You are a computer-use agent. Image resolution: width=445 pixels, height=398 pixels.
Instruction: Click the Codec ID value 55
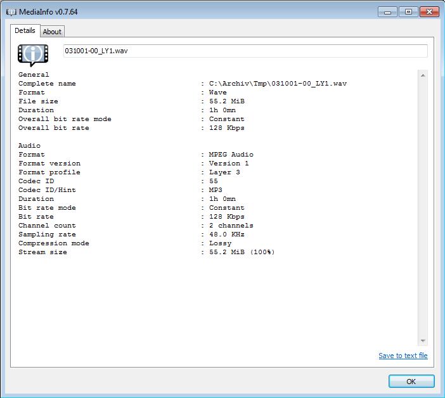point(214,181)
